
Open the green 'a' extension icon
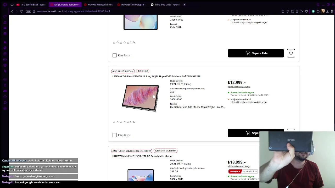pos(313,11)
